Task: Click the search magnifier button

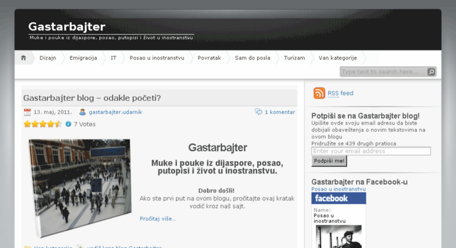Action: pyautogui.click(x=431, y=72)
